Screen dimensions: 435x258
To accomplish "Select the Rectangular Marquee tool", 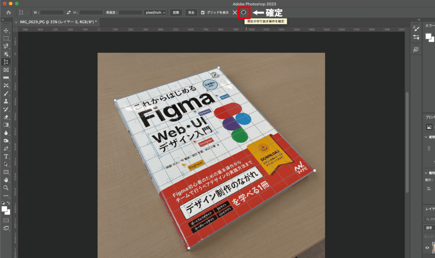I will point(6,38).
